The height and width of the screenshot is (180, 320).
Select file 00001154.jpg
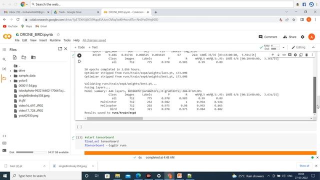click(27, 85)
